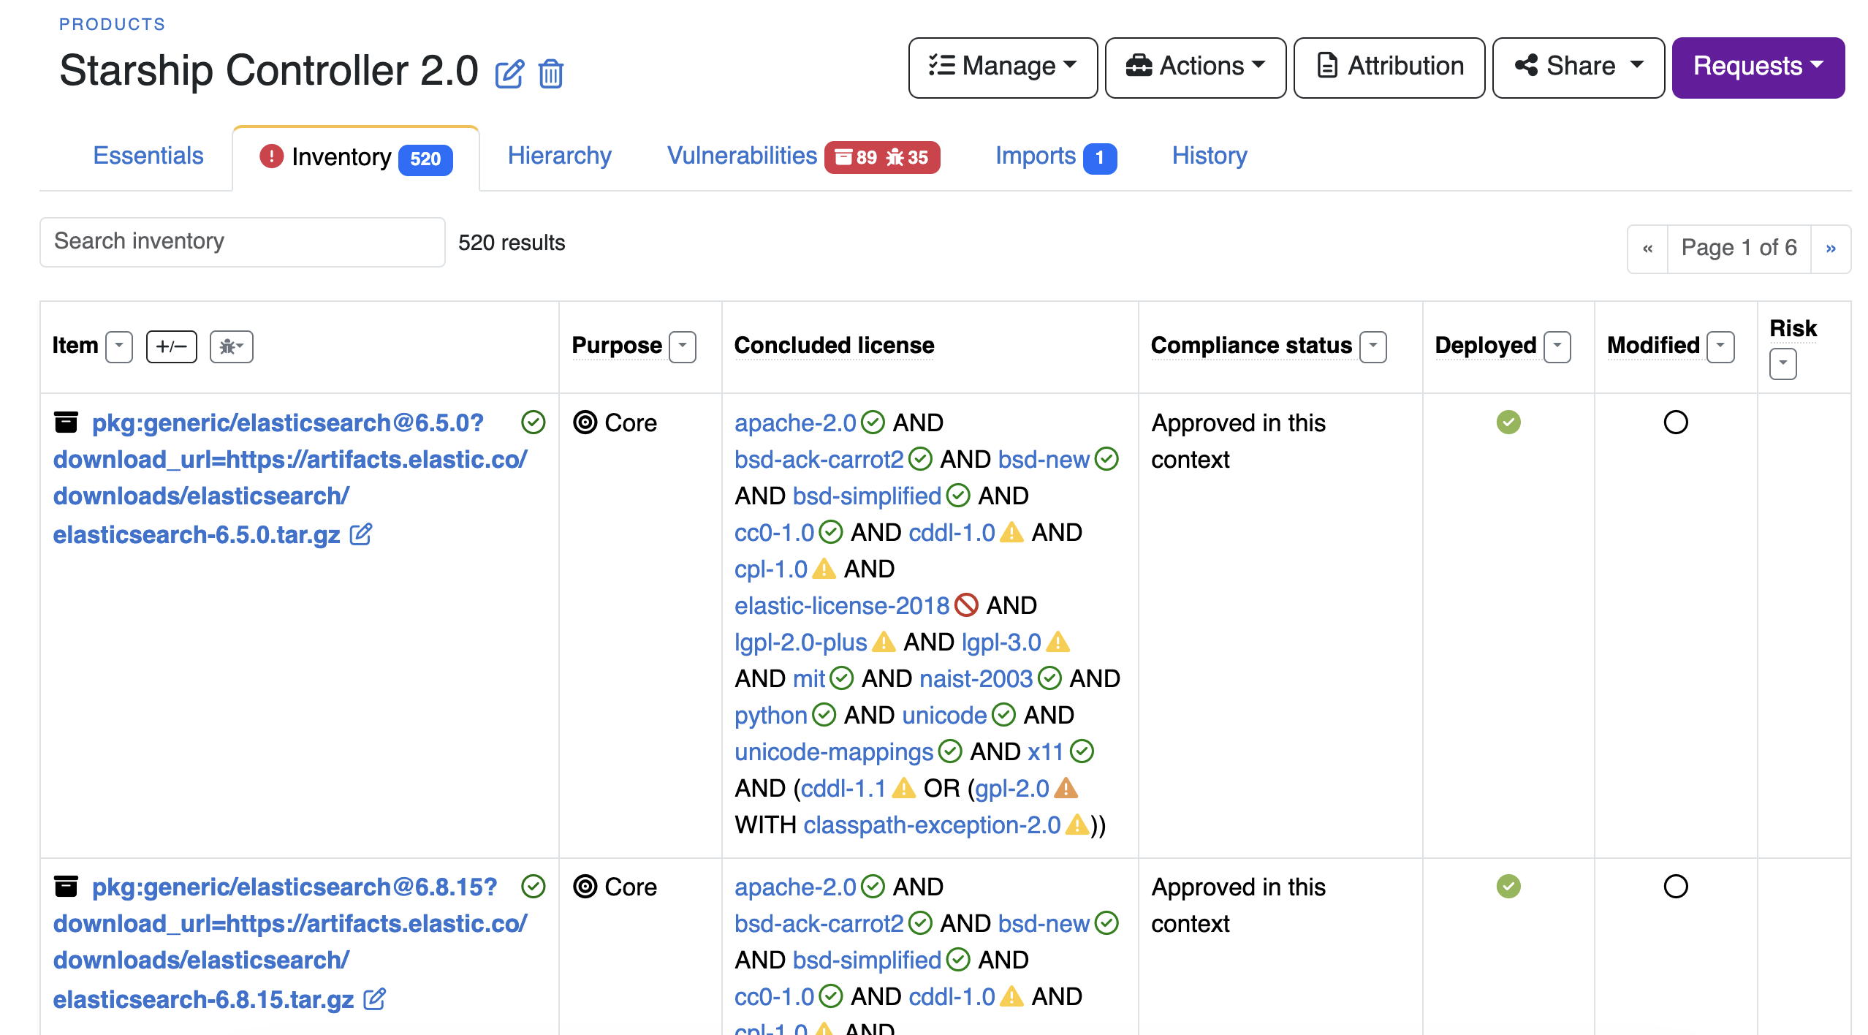Toggle the Modified circle for elasticsearch@6.8.15

(1675, 886)
